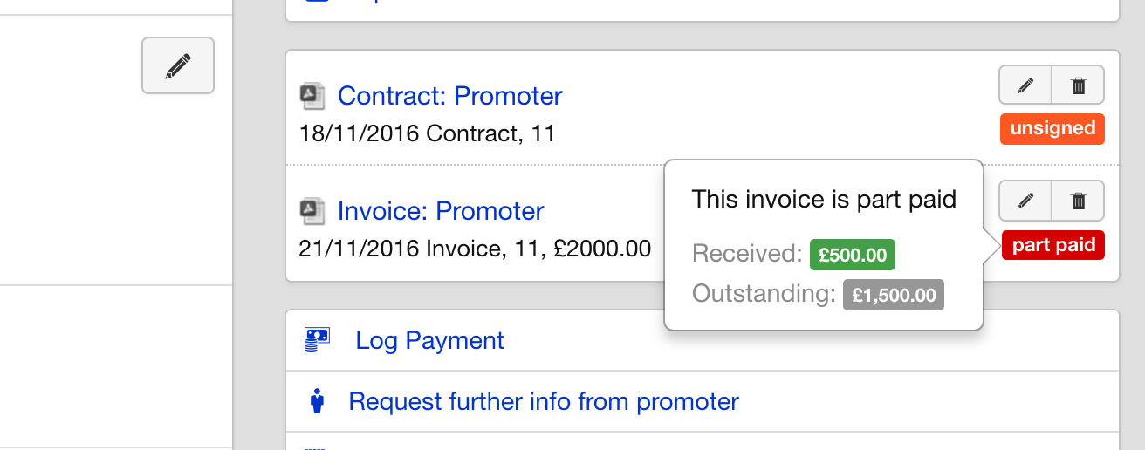This screenshot has width=1145, height=450.
Task: Edit the Promoter contract with pencil icon
Action: (1025, 85)
